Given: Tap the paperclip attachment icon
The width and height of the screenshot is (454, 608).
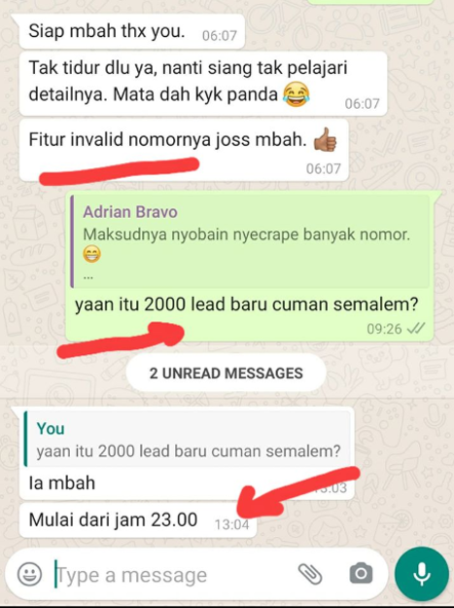Looking at the screenshot, I should (x=310, y=574).
